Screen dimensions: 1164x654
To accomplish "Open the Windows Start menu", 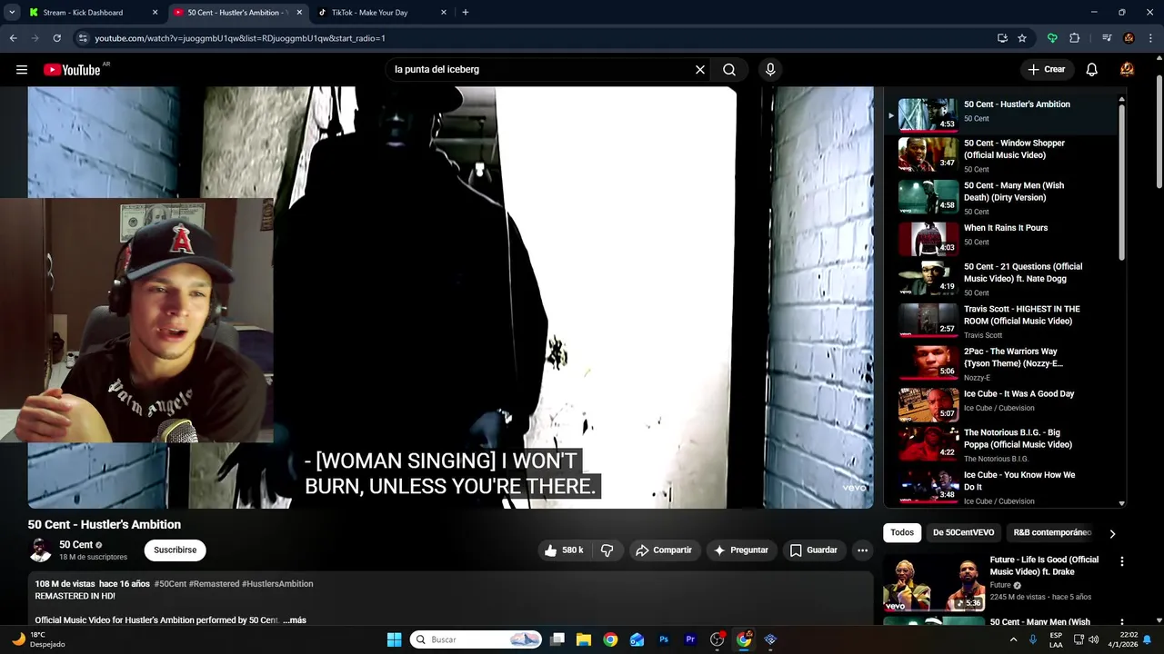I will pyautogui.click(x=394, y=639).
